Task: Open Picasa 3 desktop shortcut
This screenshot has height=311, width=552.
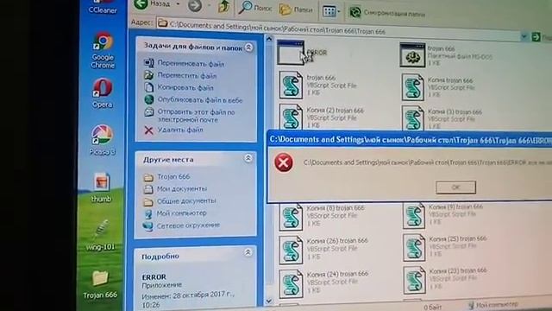Action: click(x=102, y=140)
